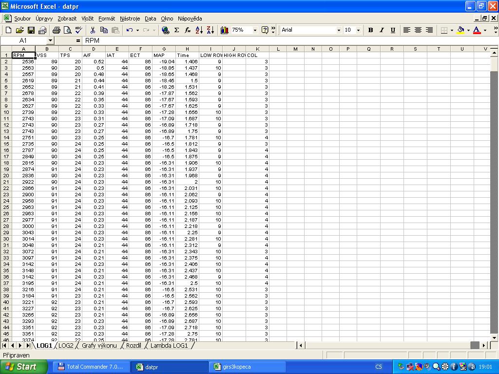
Task: Expand the Arial font name dropdown
Action: [x=339, y=30]
